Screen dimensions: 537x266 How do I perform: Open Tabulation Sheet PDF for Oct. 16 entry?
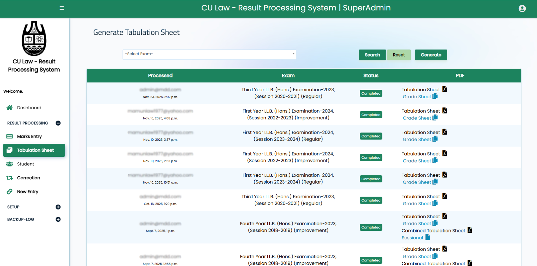[x=445, y=196]
